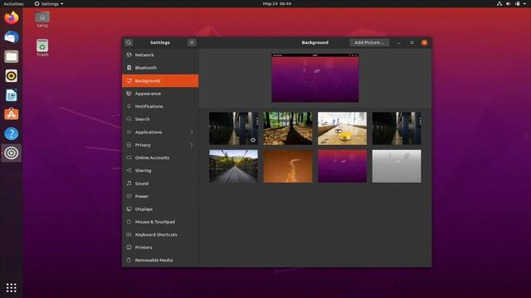Click the current background preview image
Image resolution: width=531 pixels, height=298 pixels.
pyautogui.click(x=315, y=78)
